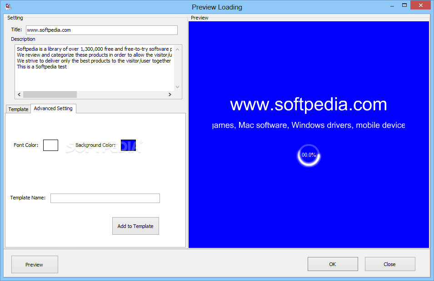Viewport: 434px width, 281px height.
Task: Click the 00.0% loading progress circle
Action: [x=309, y=155]
